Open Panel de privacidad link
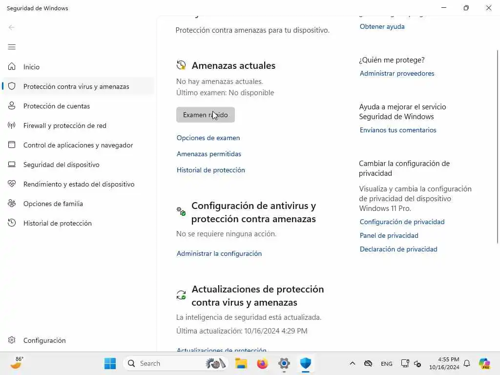500x375 pixels. [389, 235]
